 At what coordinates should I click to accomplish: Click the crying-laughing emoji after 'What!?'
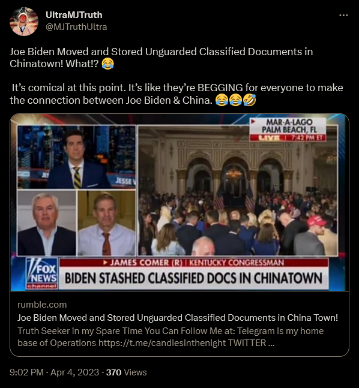tap(108, 64)
